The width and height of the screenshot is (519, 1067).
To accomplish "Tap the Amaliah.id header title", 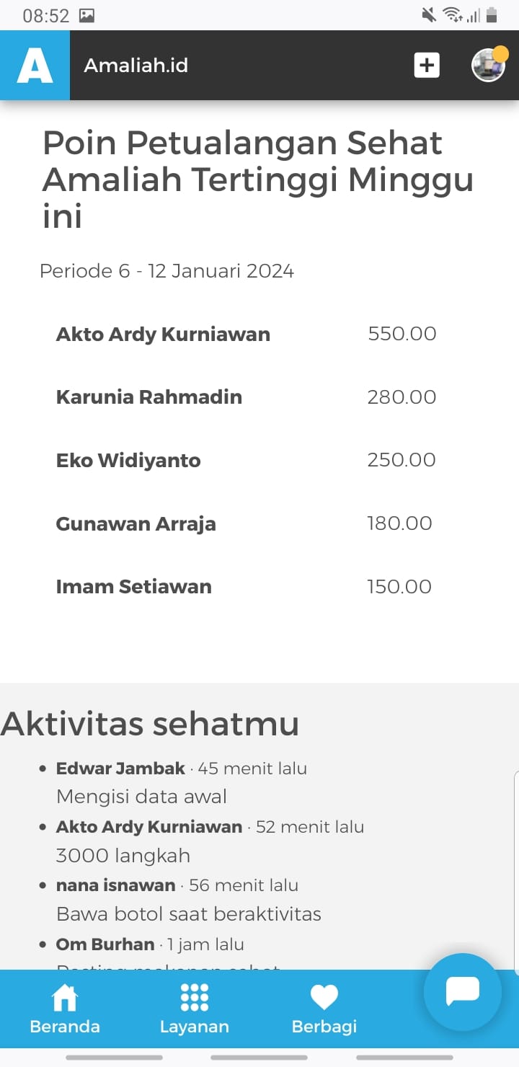I will (136, 66).
